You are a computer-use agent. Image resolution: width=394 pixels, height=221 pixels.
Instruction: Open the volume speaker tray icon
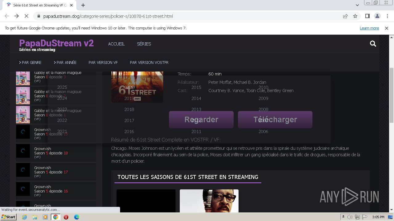350,217
